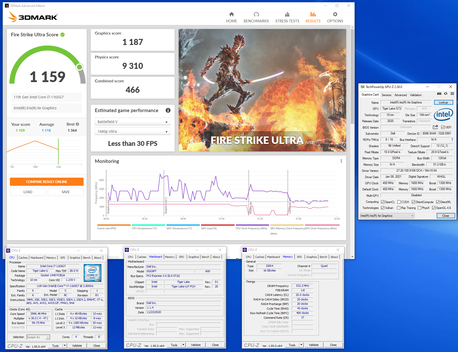Click COMPARE RESULT ONLINE button
The width and height of the screenshot is (458, 352).
pos(47,182)
